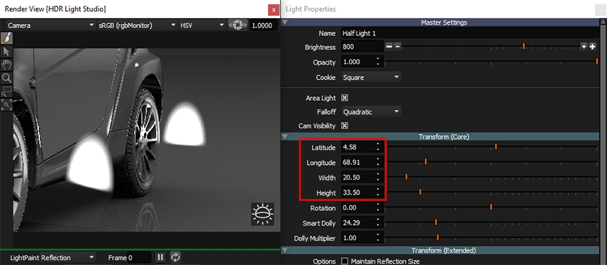Click the double minus brightness button
This screenshot has height=265, width=607.
pyautogui.click(x=390, y=47)
